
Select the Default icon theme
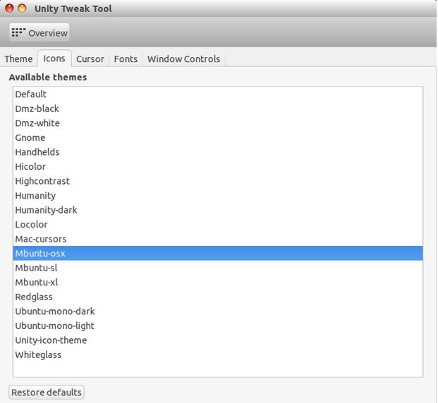pyautogui.click(x=31, y=94)
